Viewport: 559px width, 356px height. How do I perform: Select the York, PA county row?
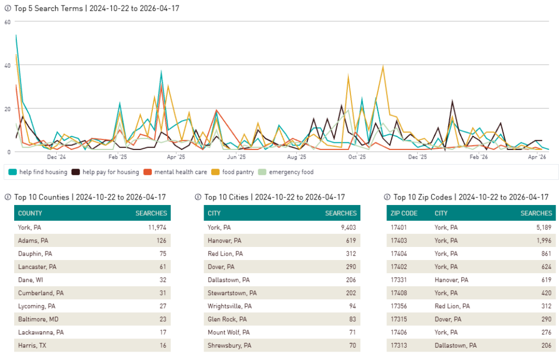click(92, 227)
